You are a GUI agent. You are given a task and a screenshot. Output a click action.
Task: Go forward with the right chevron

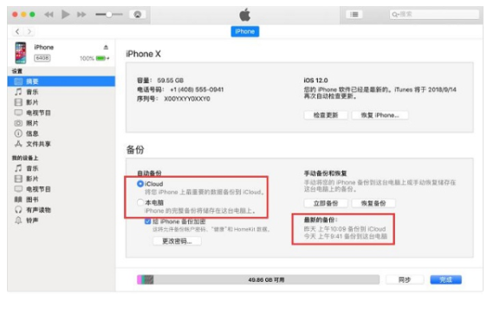tap(29, 31)
